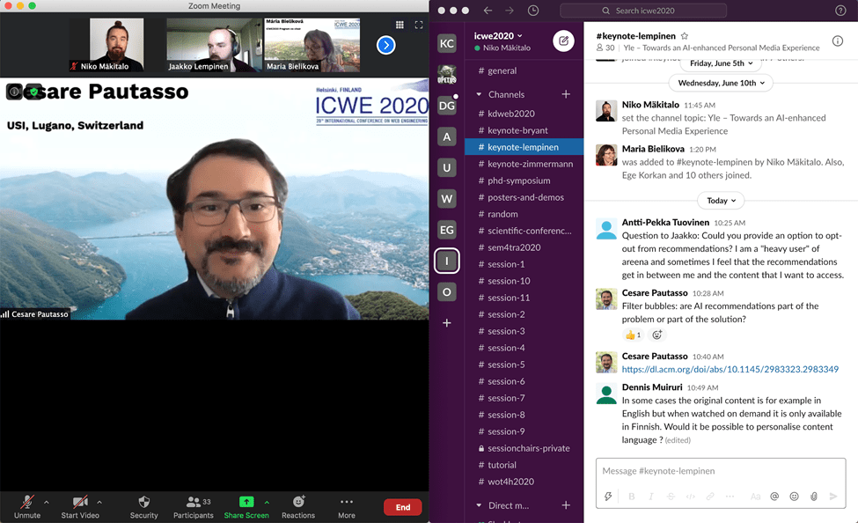End the Zoom meeting
Image resolution: width=858 pixels, height=523 pixels.
402,507
